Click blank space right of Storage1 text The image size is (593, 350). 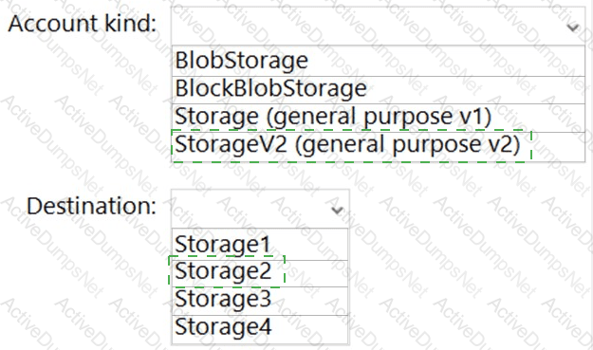click(x=309, y=244)
